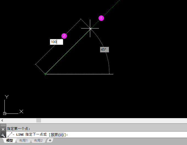The height and width of the screenshot is (145, 187).
Task: Open command line customize wrench icon
Action: coord(3,135)
